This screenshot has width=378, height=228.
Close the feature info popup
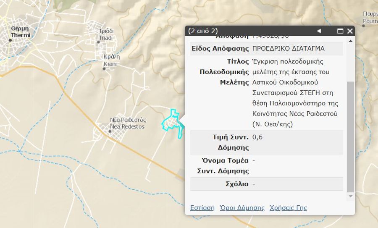click(349, 31)
